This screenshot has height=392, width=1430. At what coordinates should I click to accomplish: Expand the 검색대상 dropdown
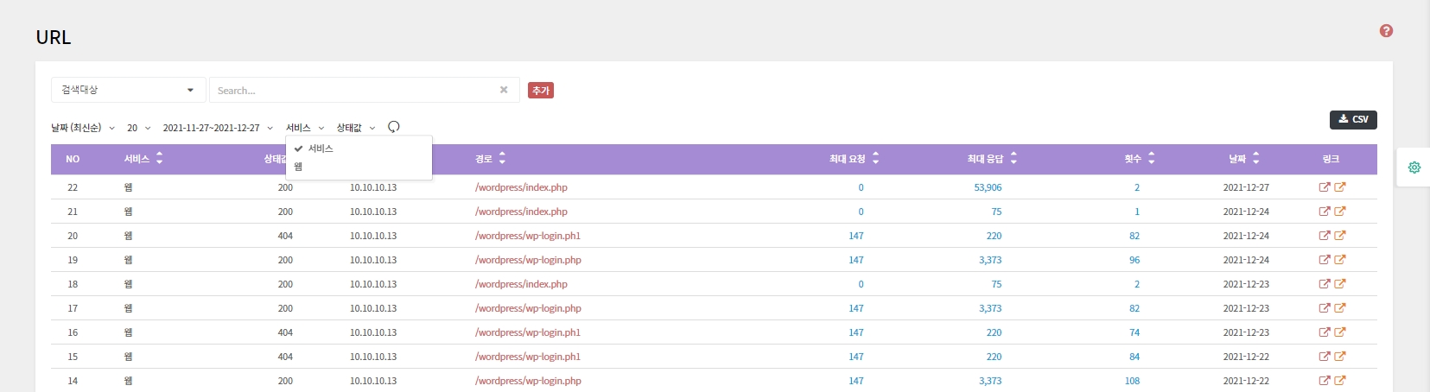point(128,90)
